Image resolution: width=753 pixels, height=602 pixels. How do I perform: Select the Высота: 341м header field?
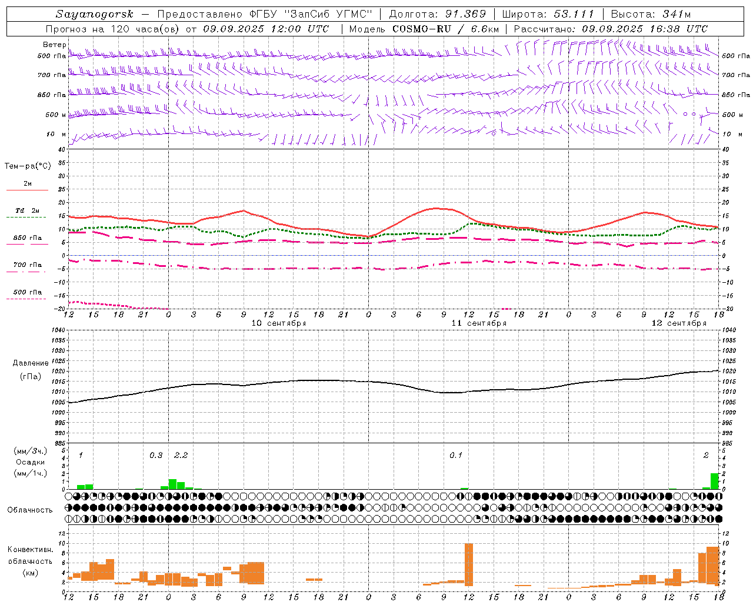click(651, 14)
